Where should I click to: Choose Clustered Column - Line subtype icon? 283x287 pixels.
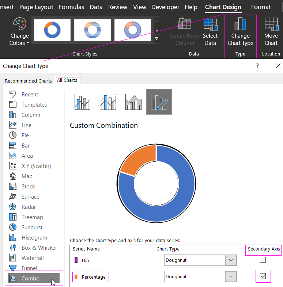[82, 102]
